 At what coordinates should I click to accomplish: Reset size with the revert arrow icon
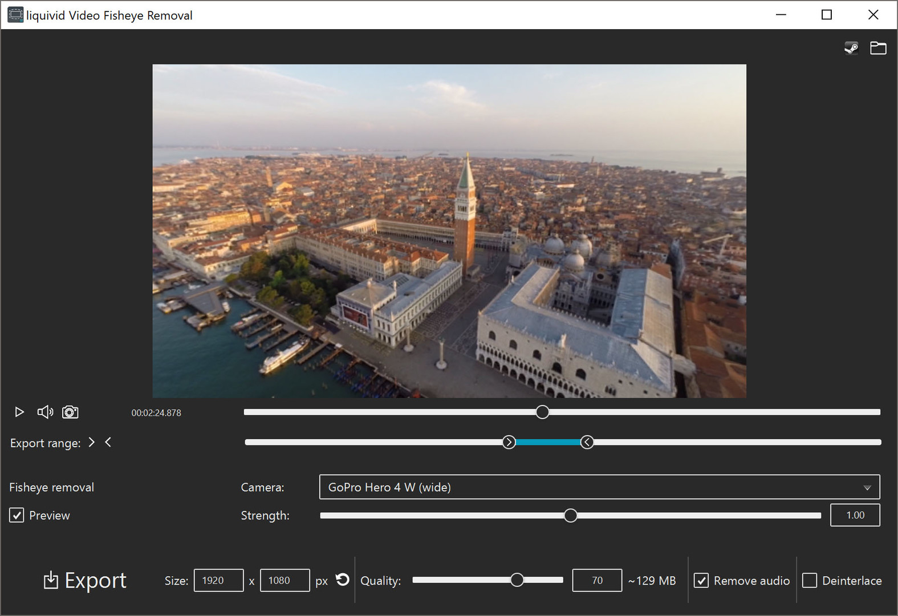(342, 579)
